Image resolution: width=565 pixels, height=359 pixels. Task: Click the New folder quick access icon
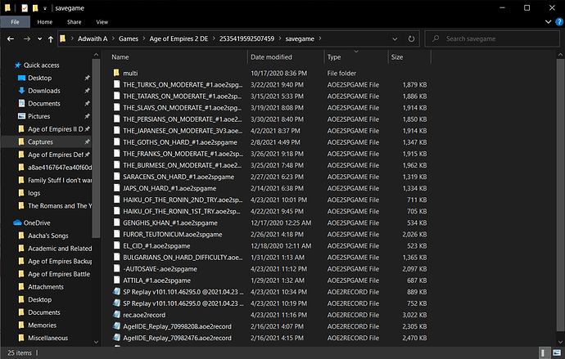click(x=35, y=8)
